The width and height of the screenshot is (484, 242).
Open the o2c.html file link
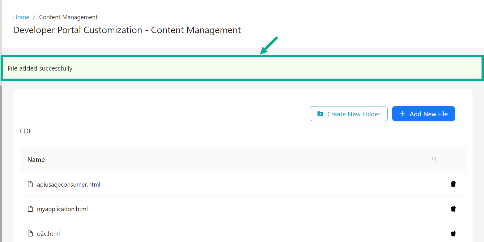click(x=48, y=233)
